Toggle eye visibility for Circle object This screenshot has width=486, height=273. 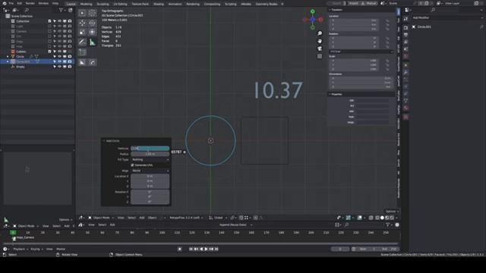59,57
